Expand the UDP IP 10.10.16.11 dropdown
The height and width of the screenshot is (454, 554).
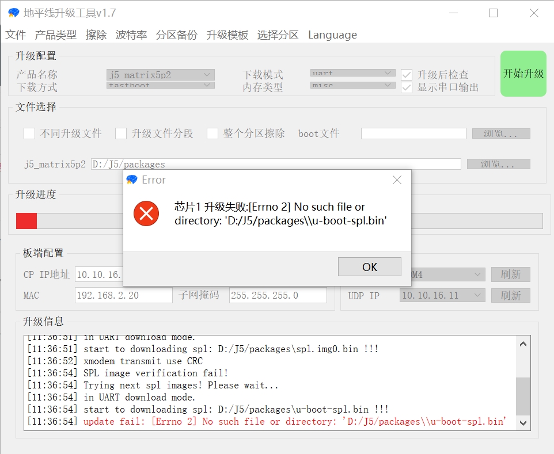[x=442, y=296]
